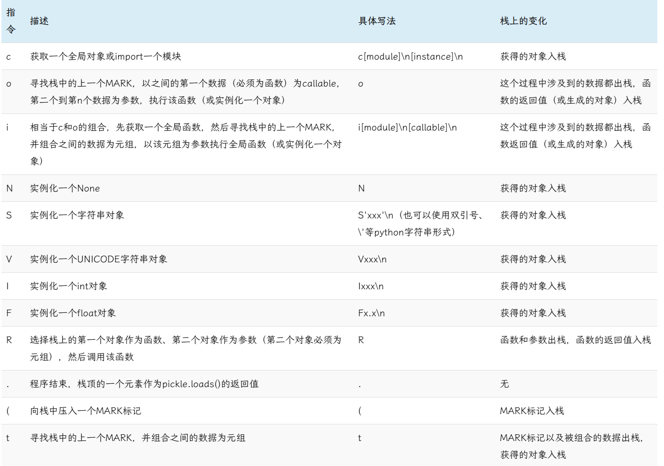Viewport: 664px width, 466px height.
Task: Click the description 实例化一个float对象
Action: tap(73, 313)
